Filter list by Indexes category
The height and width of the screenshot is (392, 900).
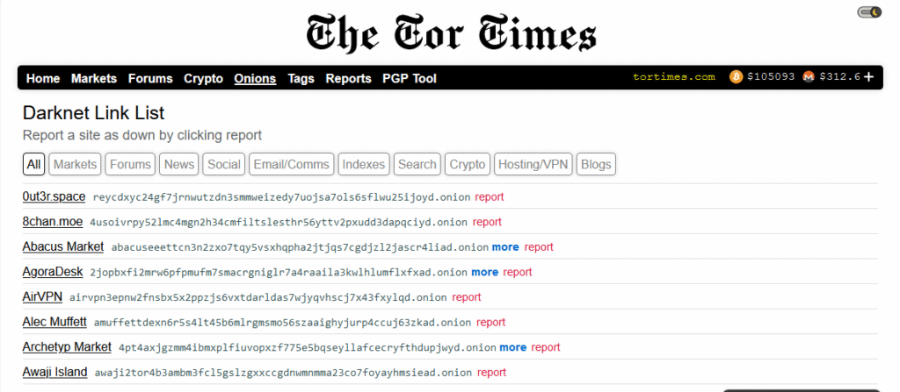[364, 165]
